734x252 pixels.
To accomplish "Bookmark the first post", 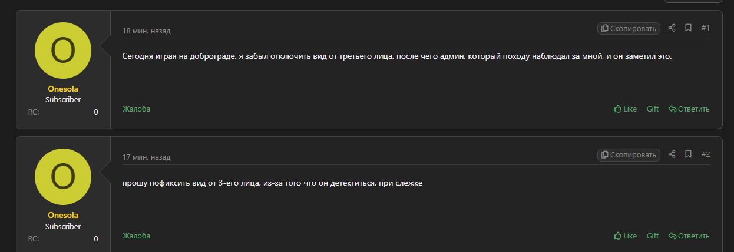I will pos(688,28).
